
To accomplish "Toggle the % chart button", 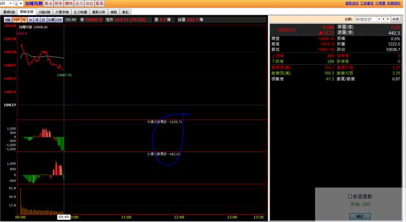I will coord(30,20).
